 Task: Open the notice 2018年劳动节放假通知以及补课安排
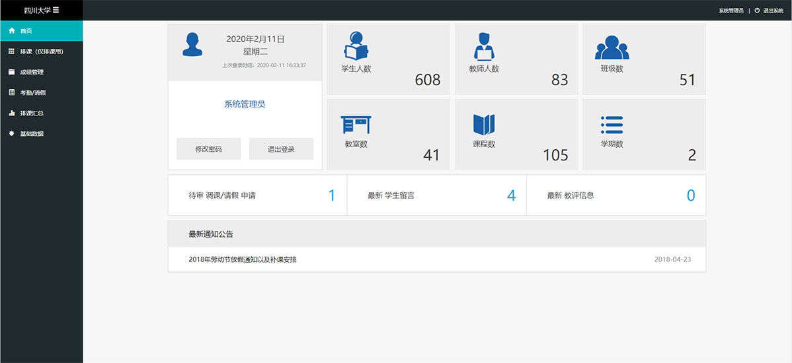coord(243,259)
